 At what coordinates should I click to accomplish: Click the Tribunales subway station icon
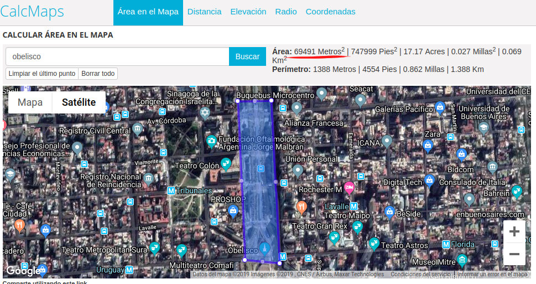pyautogui.click(x=171, y=190)
